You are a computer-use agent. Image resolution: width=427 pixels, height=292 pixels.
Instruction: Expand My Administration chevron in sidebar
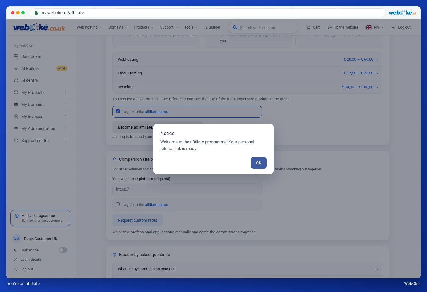[x=66, y=128]
